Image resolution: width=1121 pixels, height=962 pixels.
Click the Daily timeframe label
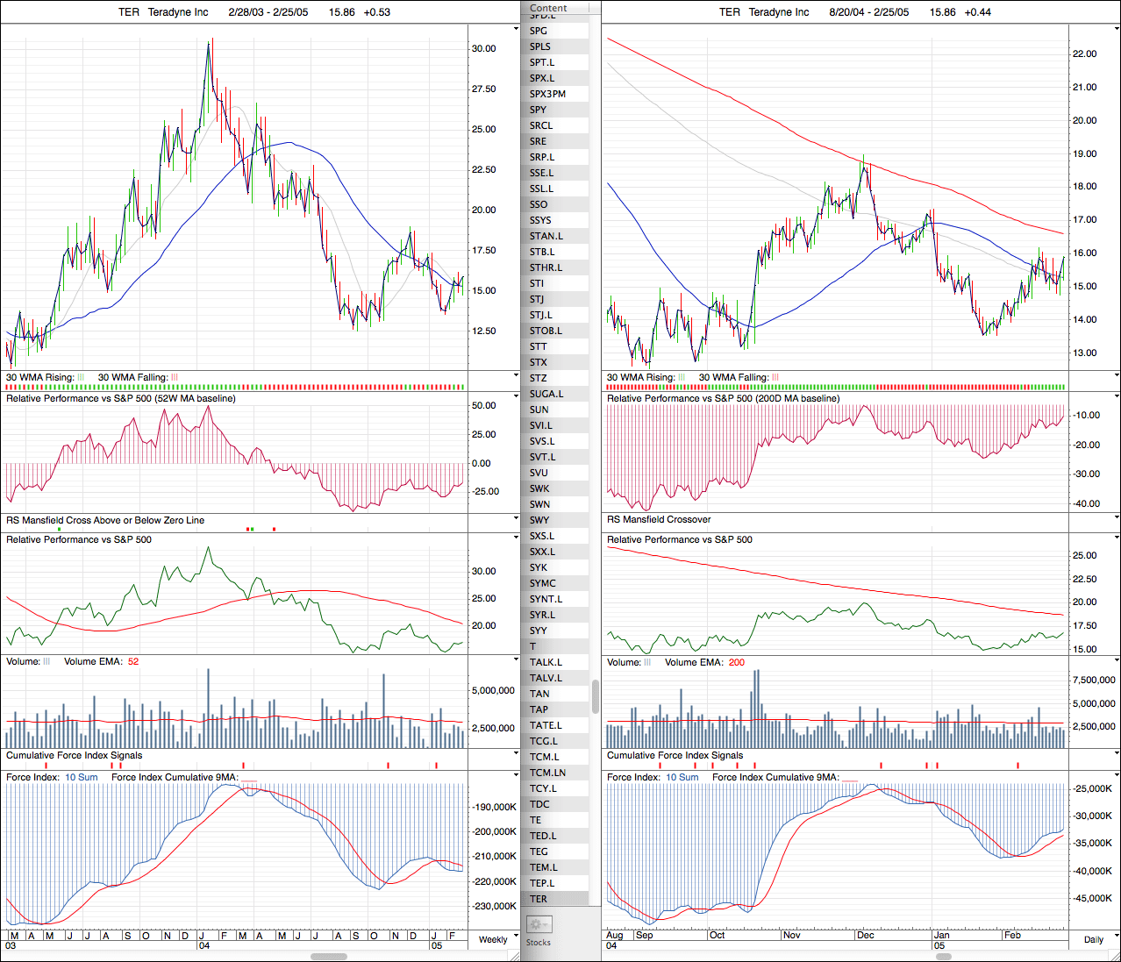[x=1093, y=939]
